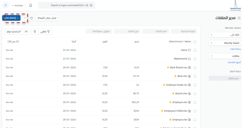Select all files with header checkbox
Screen dimensions: 242x128
(195, 42)
